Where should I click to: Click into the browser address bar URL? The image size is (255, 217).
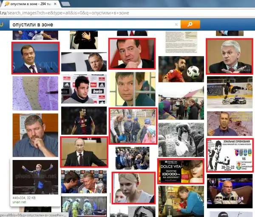point(85,13)
